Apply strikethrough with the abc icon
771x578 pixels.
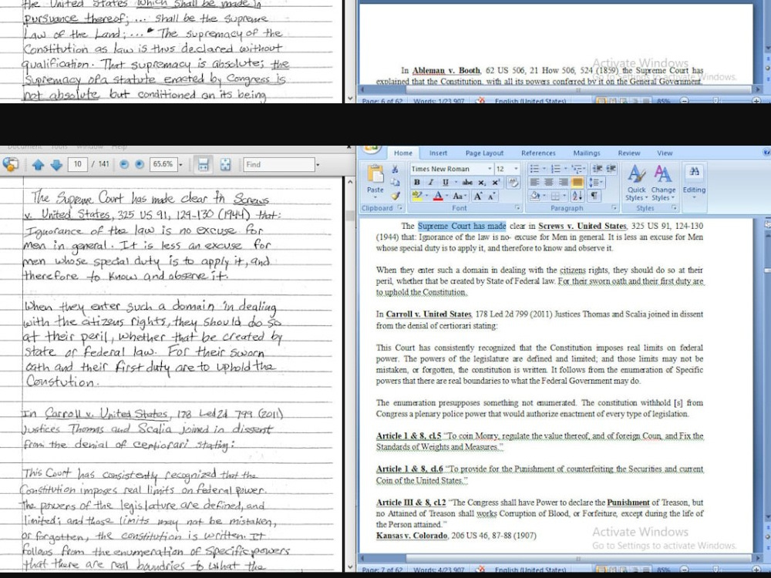pos(467,183)
